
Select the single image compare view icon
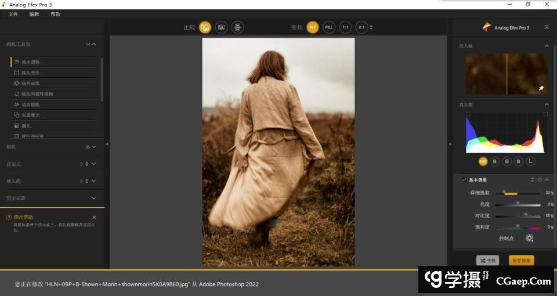(205, 27)
